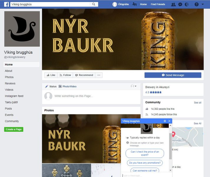Open the Photos sidebar item
Image resolution: width=210 pixels, height=177 pixels.
pos(9,77)
